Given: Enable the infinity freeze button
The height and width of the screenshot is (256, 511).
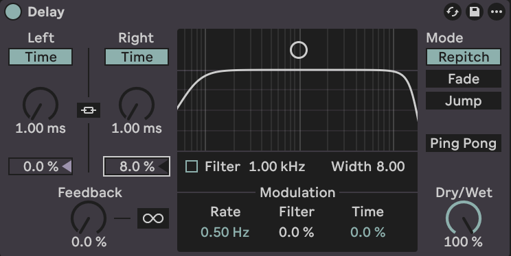Looking at the screenshot, I should pyautogui.click(x=153, y=218).
